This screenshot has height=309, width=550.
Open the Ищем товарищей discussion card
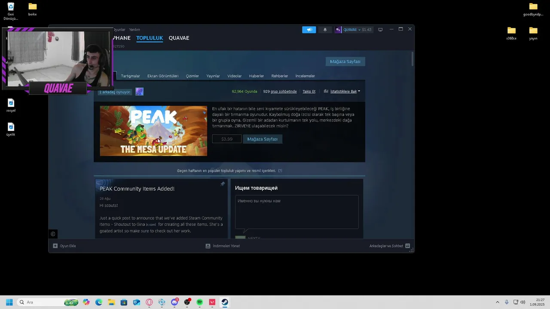257,188
